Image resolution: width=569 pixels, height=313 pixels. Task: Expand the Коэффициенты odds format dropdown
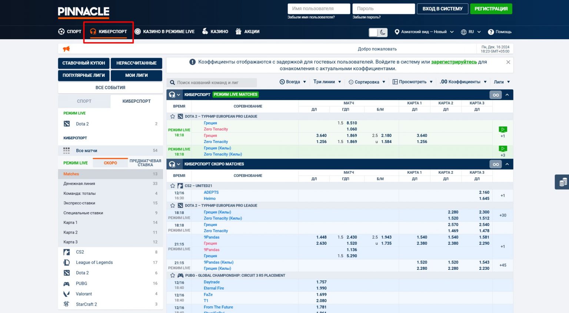pos(463,82)
